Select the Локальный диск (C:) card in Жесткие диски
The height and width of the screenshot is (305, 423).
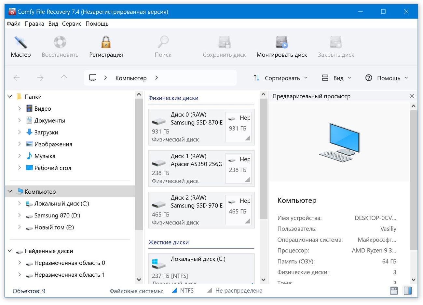201,269
